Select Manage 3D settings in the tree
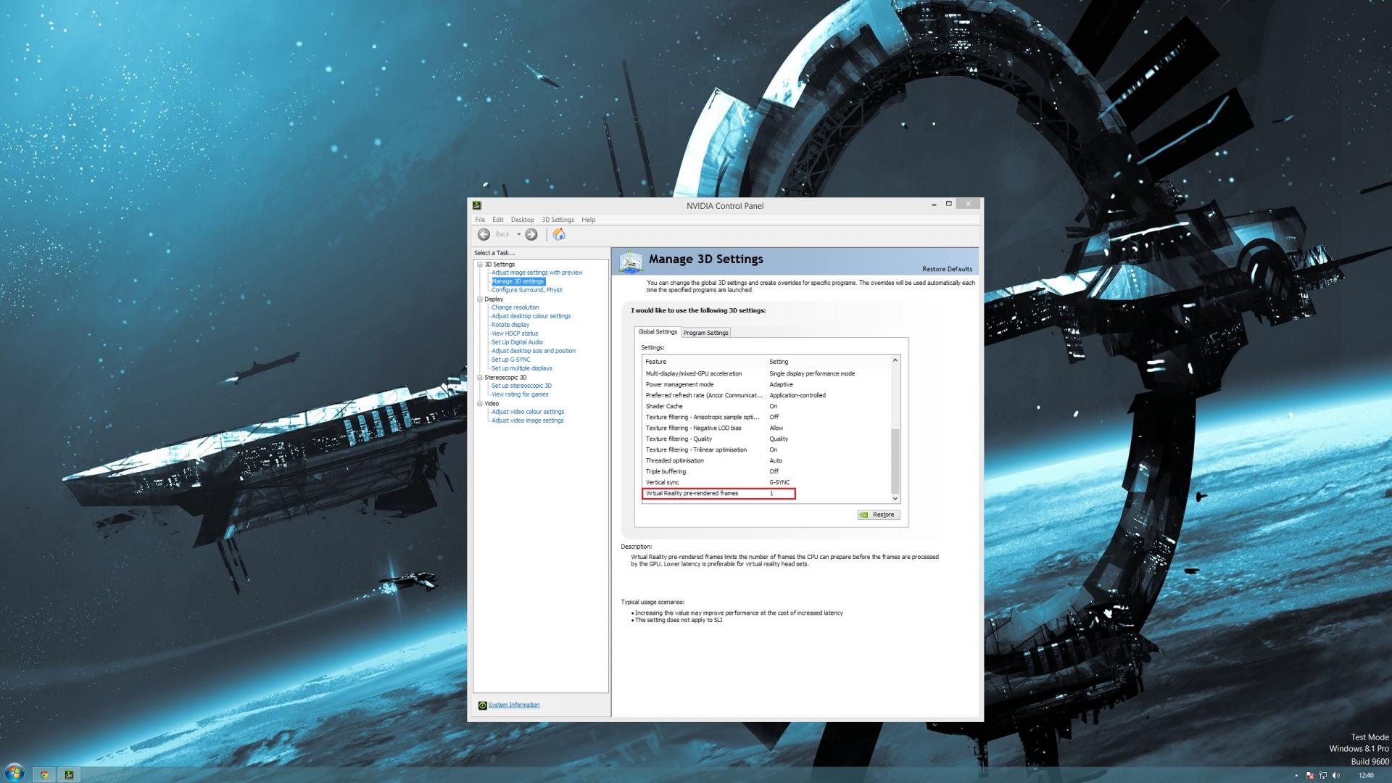 tap(518, 281)
